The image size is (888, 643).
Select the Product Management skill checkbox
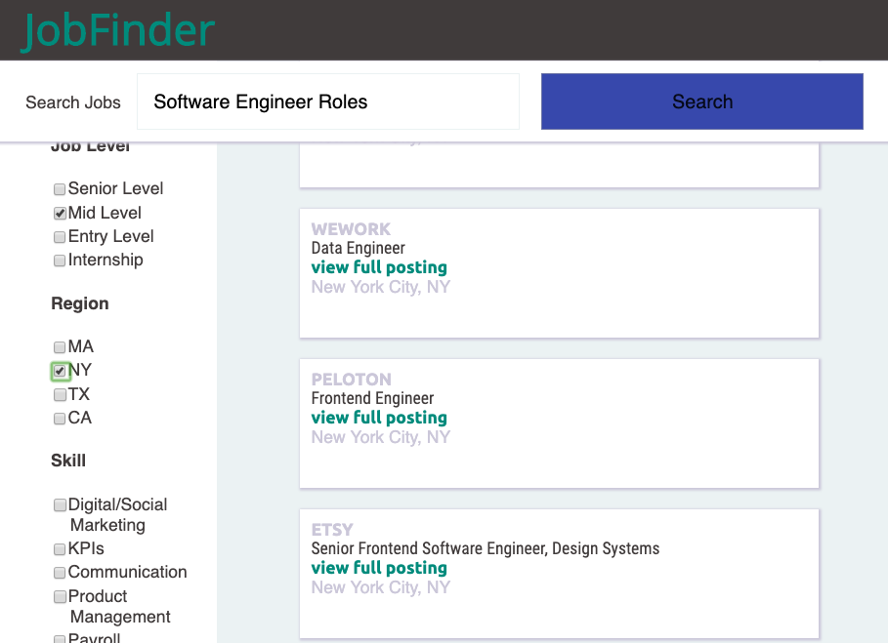[x=60, y=596]
